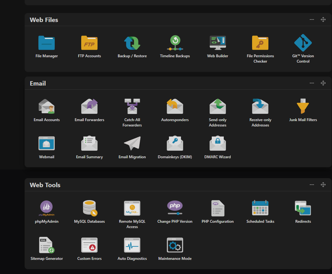Click the "Email Accounts" label
This screenshot has width=332, height=274.
pyautogui.click(x=47, y=120)
